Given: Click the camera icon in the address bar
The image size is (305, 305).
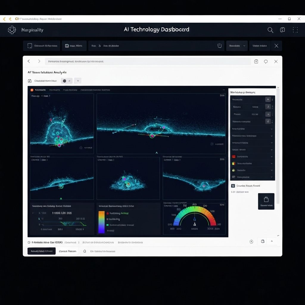Looking at the screenshot, I should (x=256, y=61).
